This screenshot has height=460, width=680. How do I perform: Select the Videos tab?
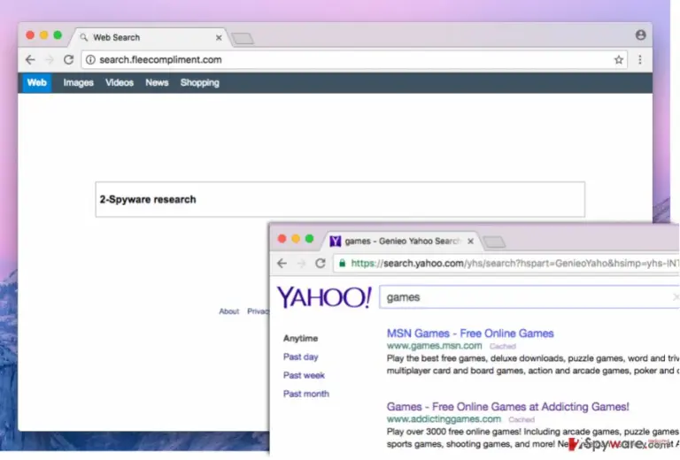[120, 83]
